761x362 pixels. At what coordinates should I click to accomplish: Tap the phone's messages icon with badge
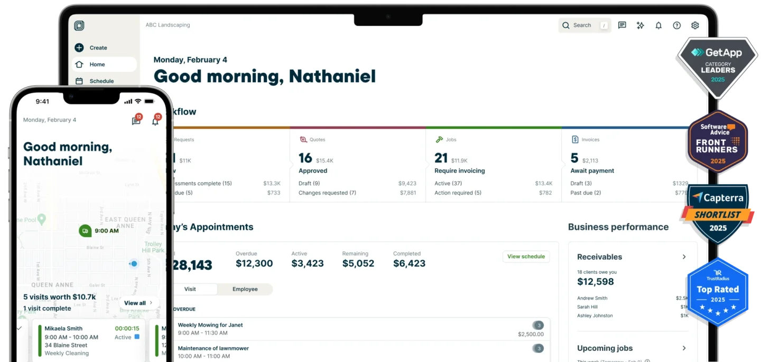[x=136, y=121]
